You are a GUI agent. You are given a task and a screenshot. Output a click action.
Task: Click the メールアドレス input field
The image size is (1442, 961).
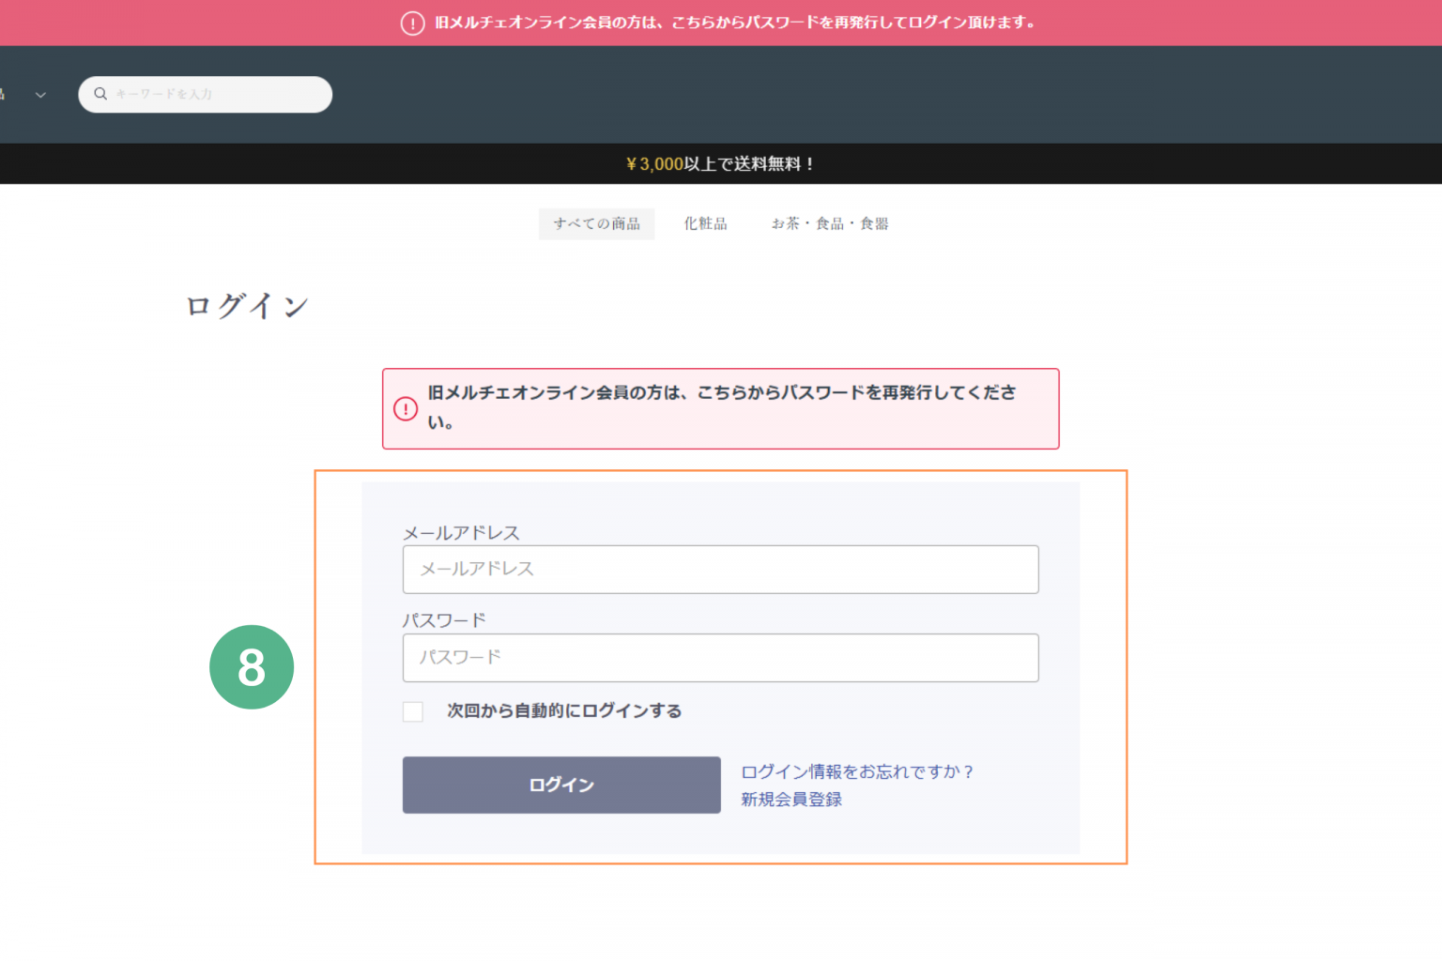click(720, 570)
